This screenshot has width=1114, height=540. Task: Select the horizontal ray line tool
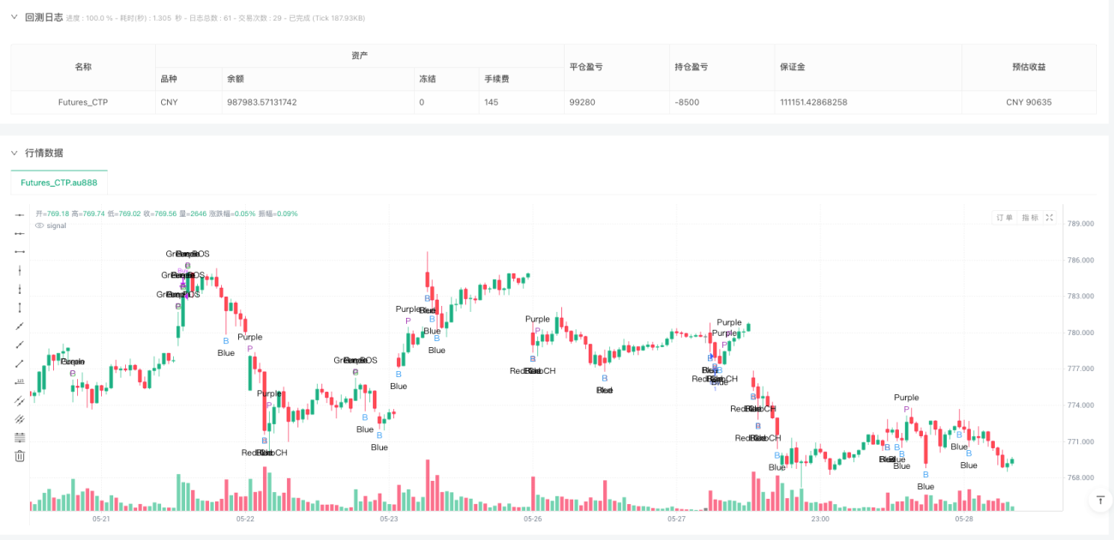pyautogui.click(x=20, y=233)
